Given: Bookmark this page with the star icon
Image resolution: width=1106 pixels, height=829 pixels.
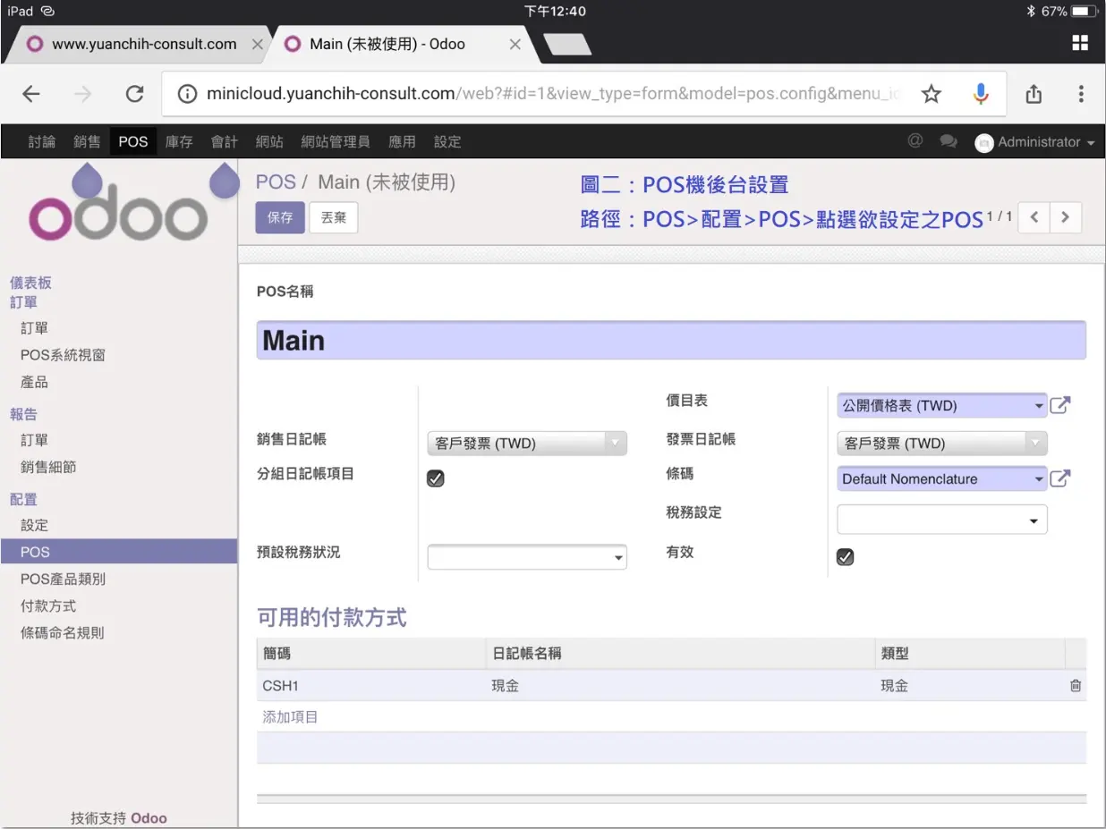Looking at the screenshot, I should [932, 94].
